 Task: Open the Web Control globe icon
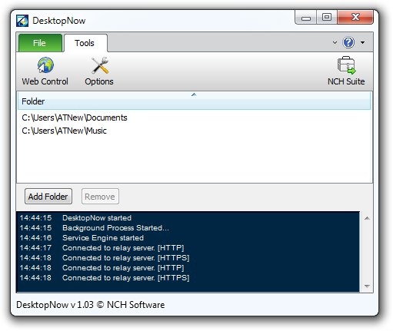click(45, 65)
